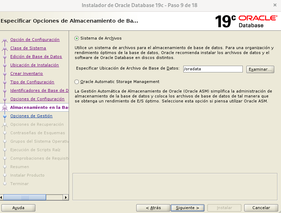Viewport: 281px width, 213px height.
Task: Navigate to Crear Inventario step
Action: pyautogui.click(x=27, y=73)
